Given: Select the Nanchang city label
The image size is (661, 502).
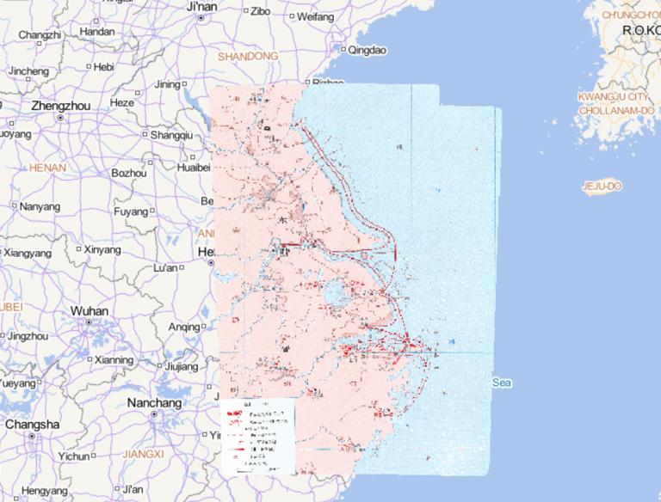Looking at the screenshot, I should pyautogui.click(x=154, y=403).
